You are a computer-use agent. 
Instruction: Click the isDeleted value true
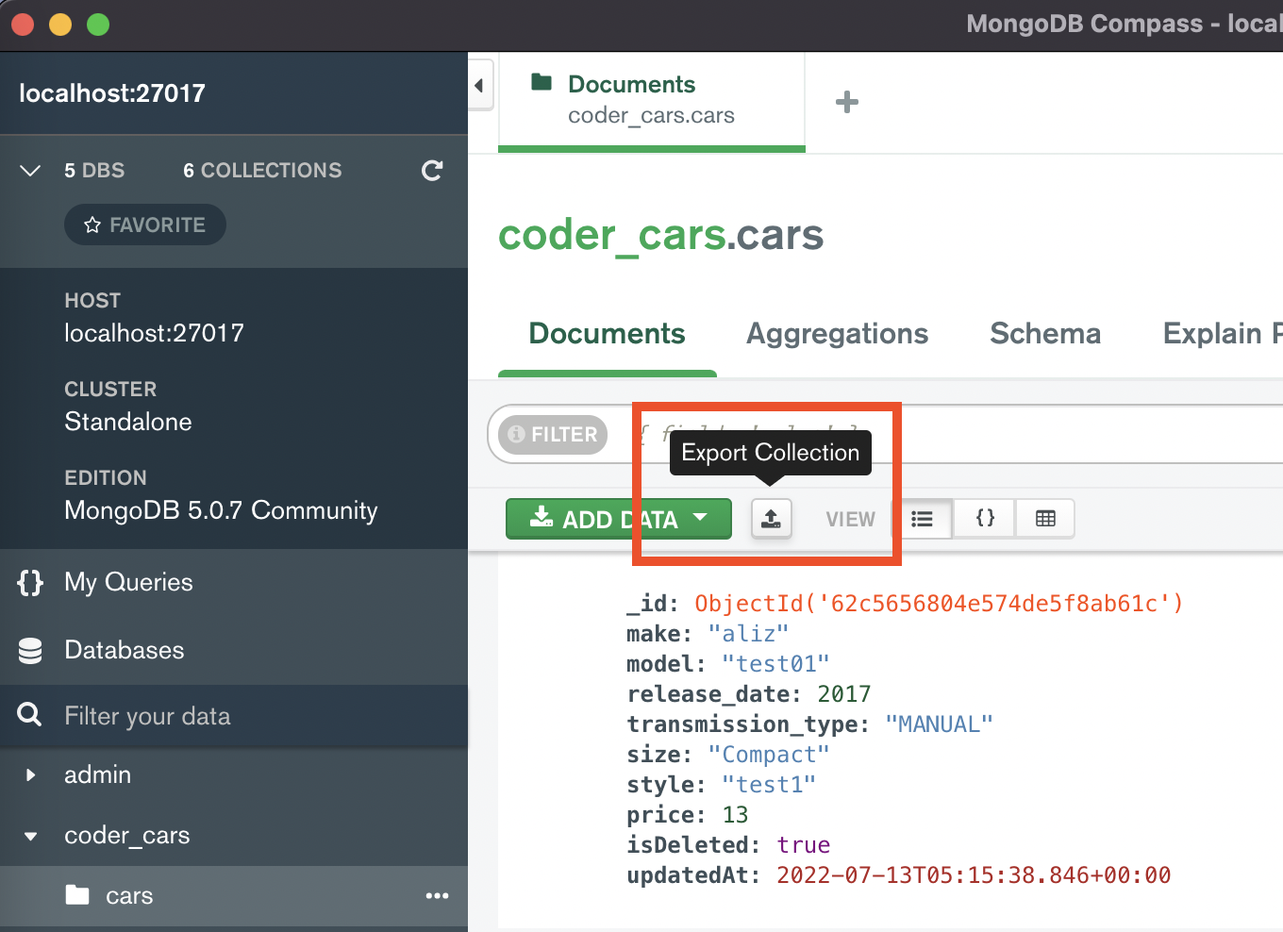point(804,845)
